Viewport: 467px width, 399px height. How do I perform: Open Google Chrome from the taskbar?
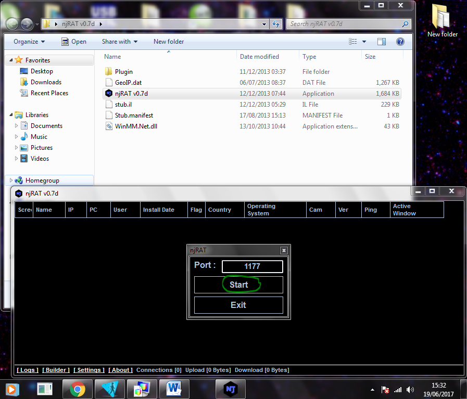(x=78, y=389)
